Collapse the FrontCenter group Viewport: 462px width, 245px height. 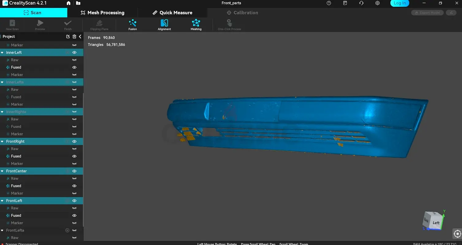click(x=2, y=171)
